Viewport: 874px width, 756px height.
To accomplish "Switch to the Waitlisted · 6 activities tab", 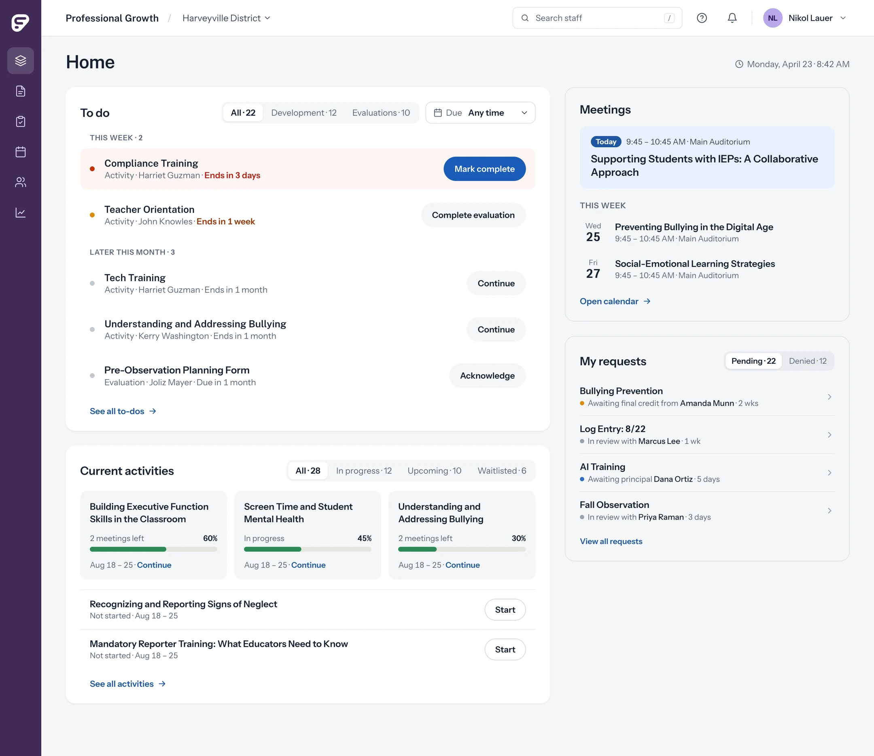I will (502, 471).
